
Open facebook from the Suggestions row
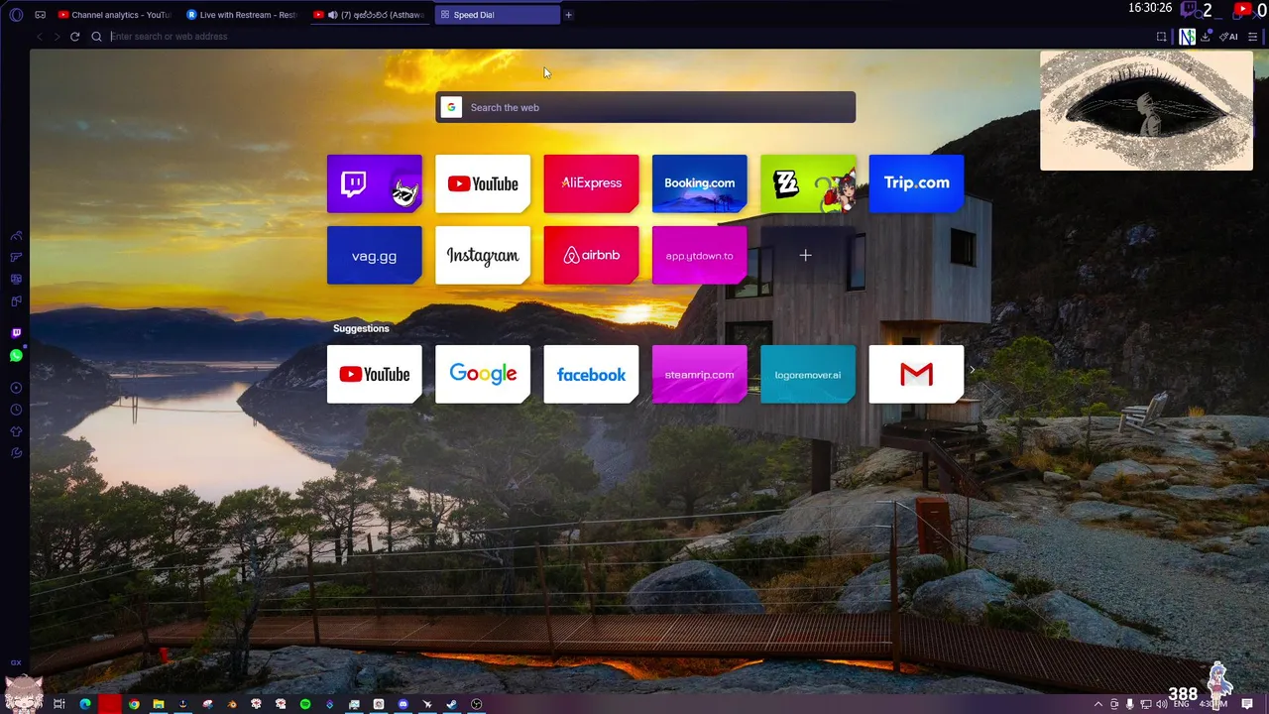coord(591,374)
